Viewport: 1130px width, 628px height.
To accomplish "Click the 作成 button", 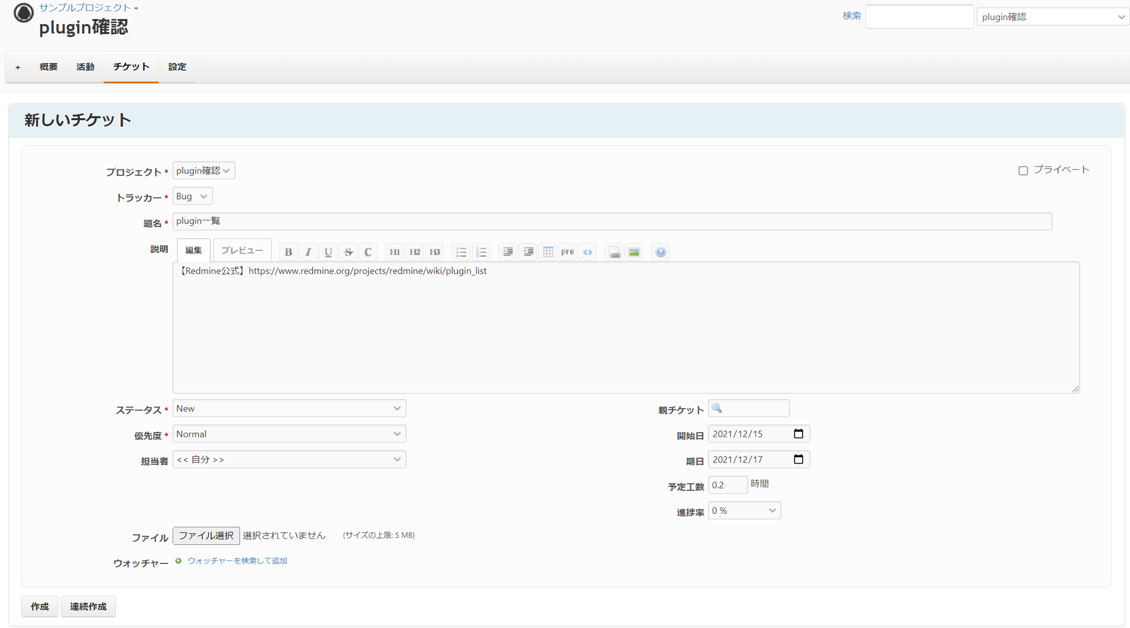I will click(40, 606).
